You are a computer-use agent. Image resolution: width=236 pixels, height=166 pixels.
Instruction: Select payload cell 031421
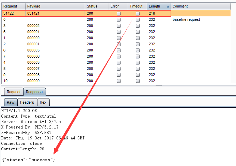[x=55, y=13]
